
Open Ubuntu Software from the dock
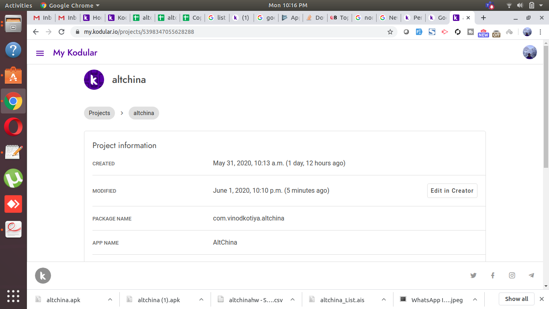13,76
